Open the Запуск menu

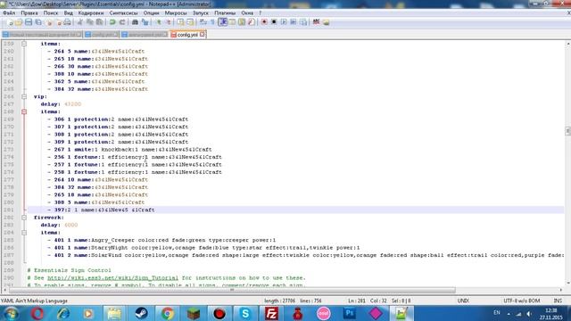tap(200, 12)
